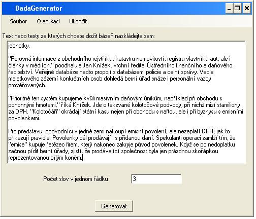The width and height of the screenshot is (256, 219).
Task: Open the O aplikaci menu
Action: tap(48, 21)
